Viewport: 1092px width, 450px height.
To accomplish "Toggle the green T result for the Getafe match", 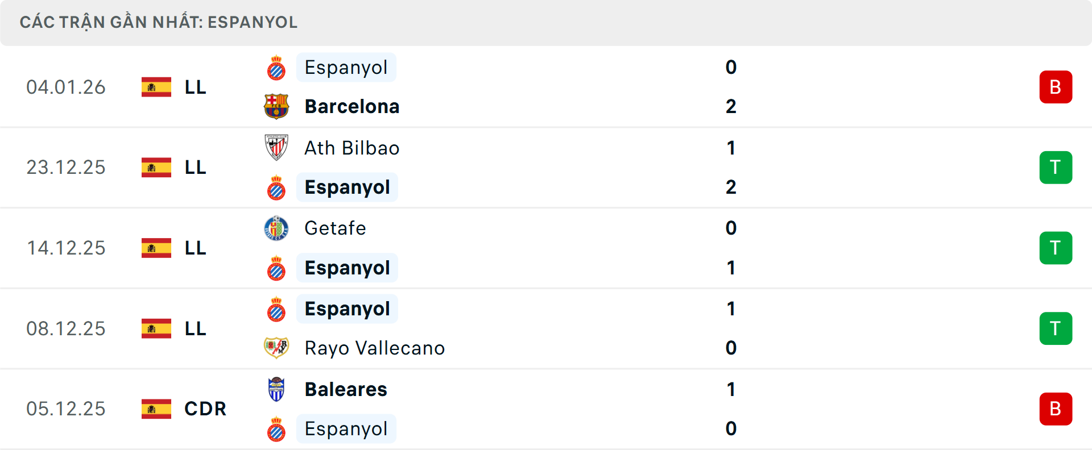I will [x=1056, y=248].
